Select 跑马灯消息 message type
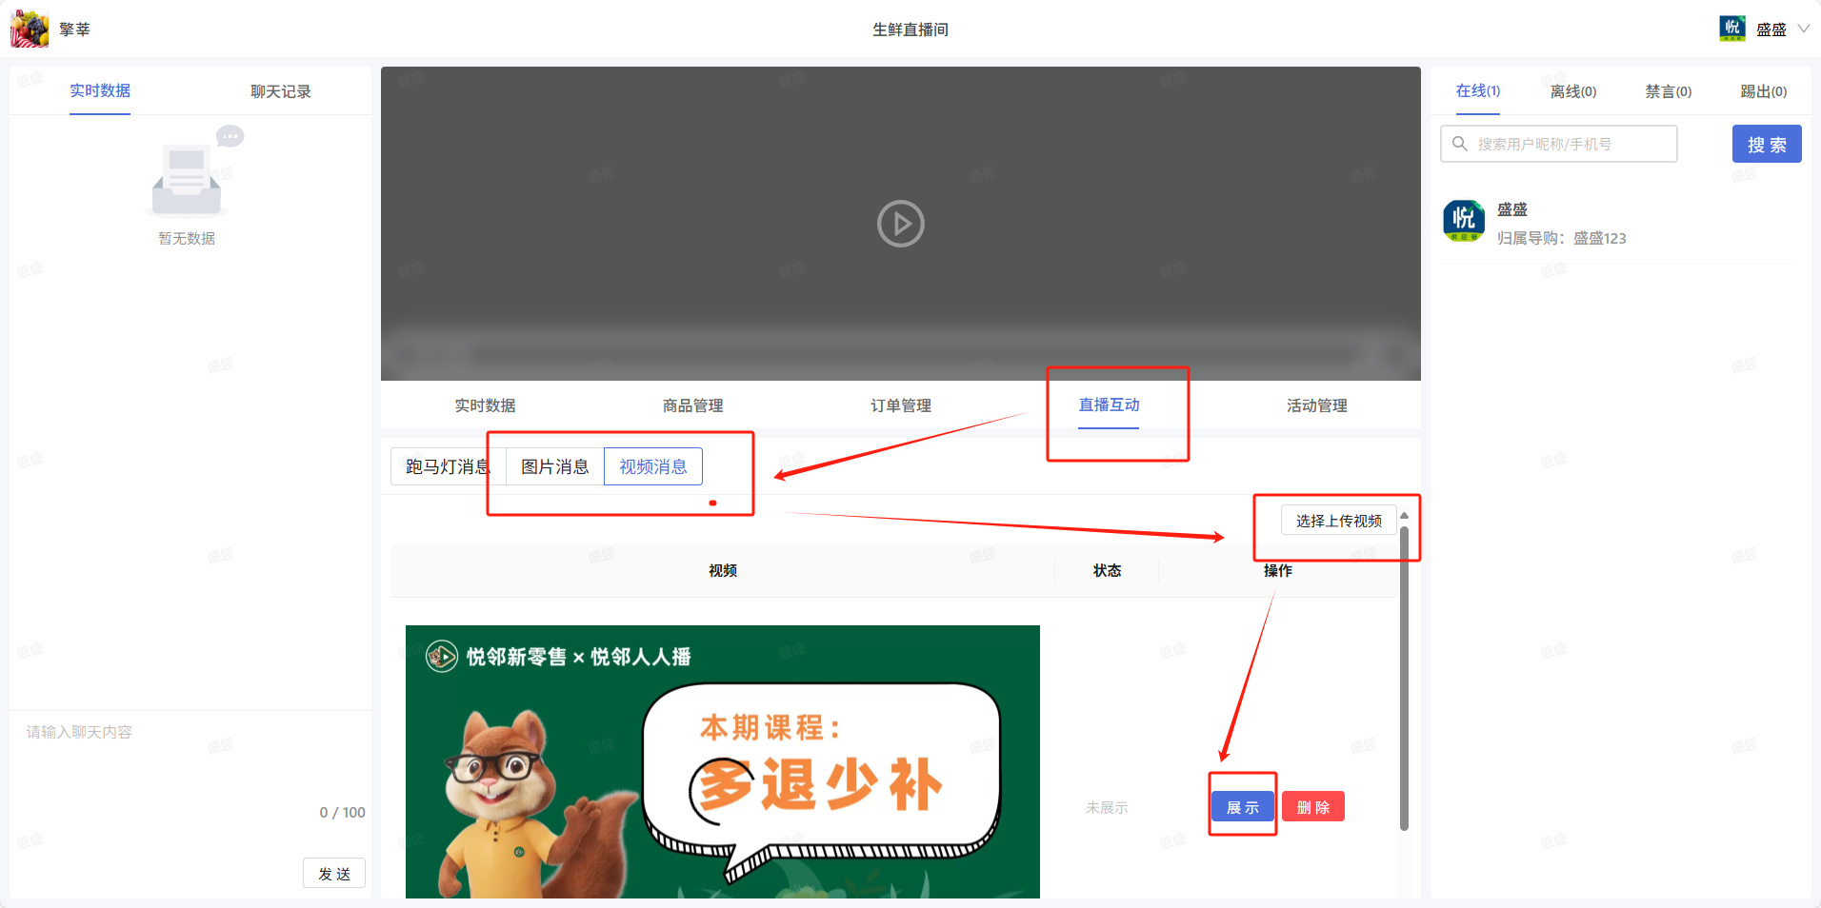The image size is (1821, 908). (x=447, y=466)
